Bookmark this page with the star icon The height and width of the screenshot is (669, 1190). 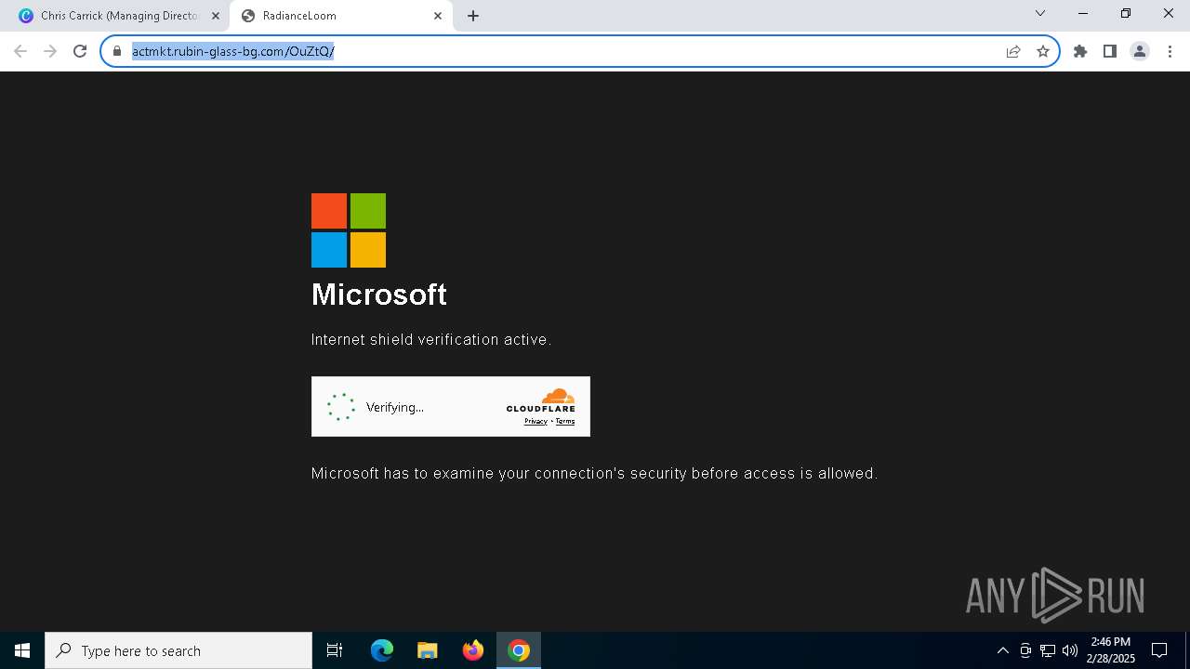[1043, 51]
